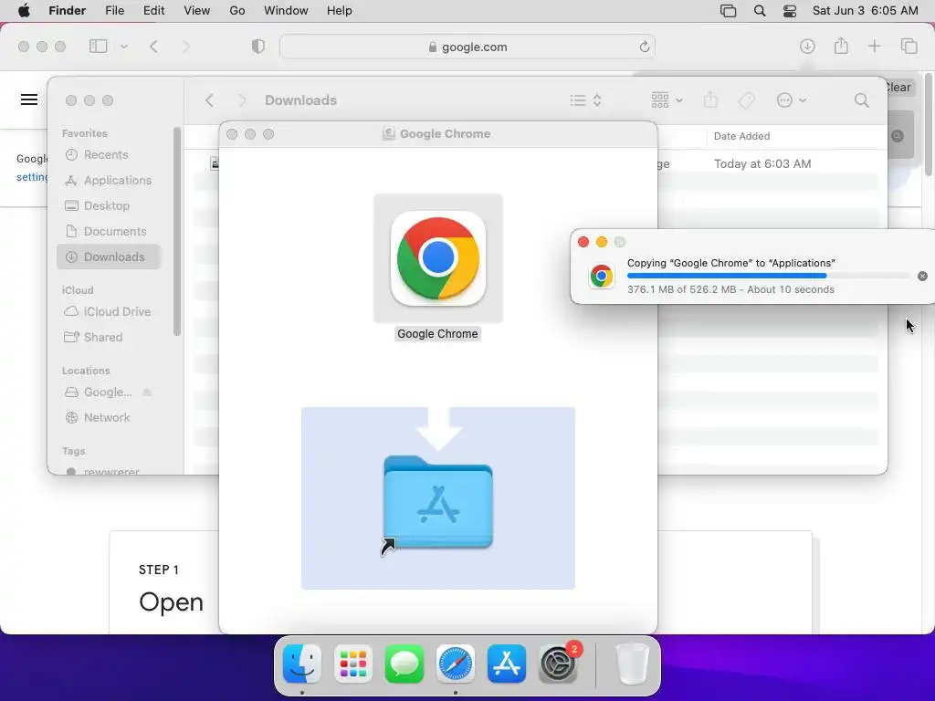Show the date and time in the menu bar
Screen dimensions: 935x701
pyautogui.click(x=866, y=11)
